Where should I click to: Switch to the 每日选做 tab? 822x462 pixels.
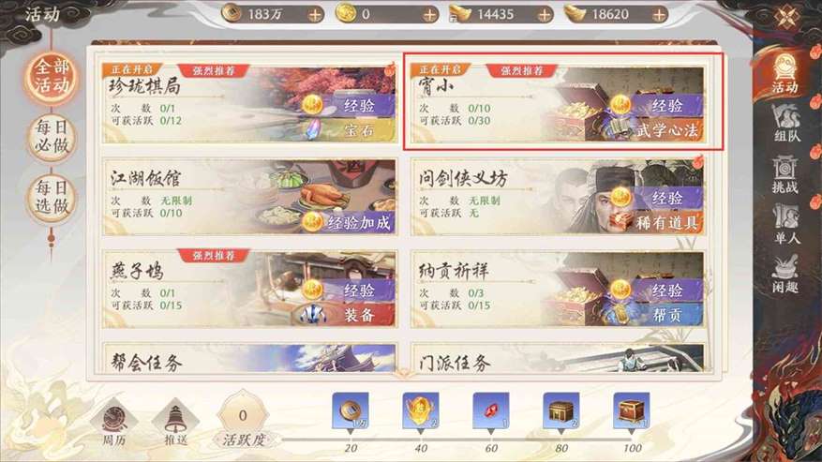click(52, 197)
